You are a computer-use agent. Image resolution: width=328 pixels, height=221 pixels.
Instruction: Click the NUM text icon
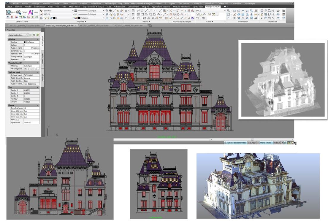coord(31,12)
